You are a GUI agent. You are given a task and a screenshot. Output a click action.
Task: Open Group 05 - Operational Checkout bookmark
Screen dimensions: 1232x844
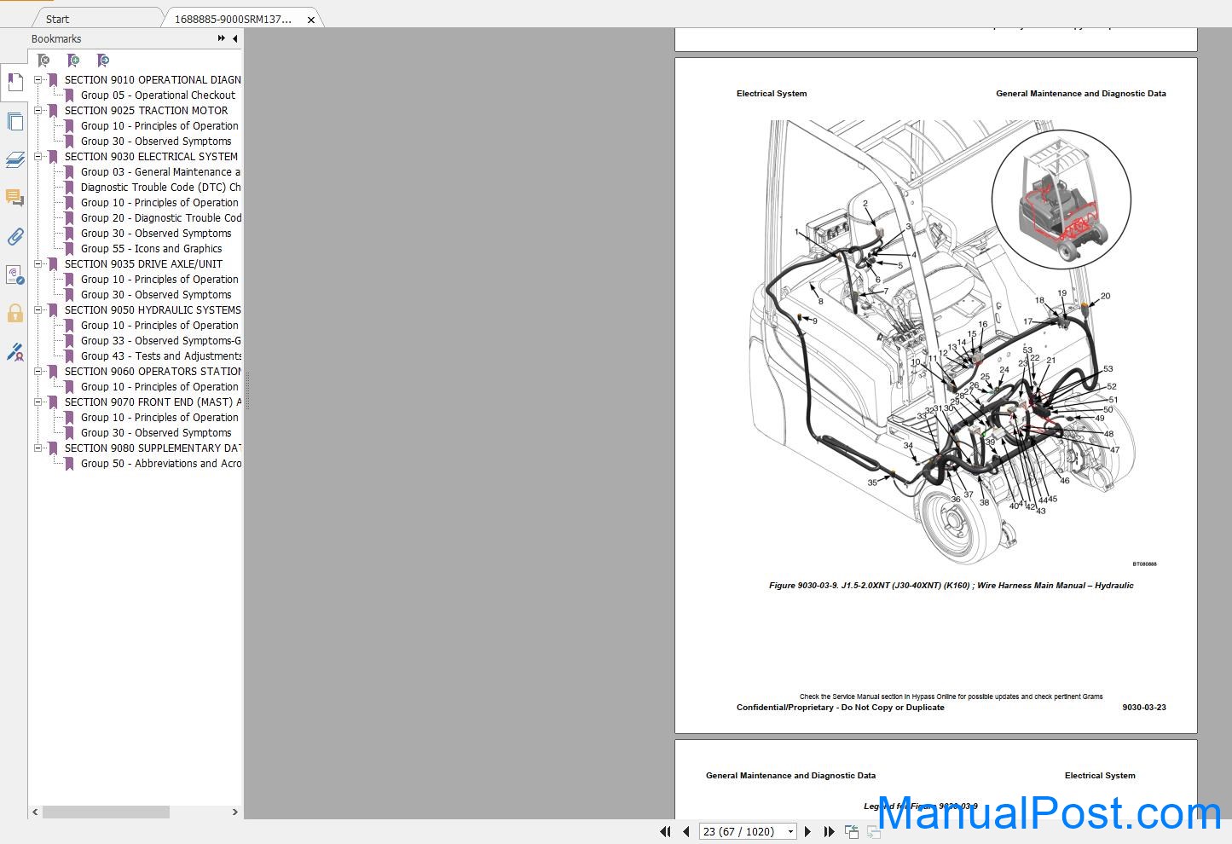tap(158, 95)
